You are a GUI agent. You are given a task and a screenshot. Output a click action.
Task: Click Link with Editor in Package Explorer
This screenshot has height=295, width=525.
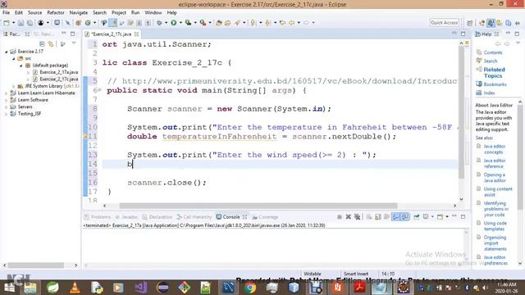click(51, 44)
